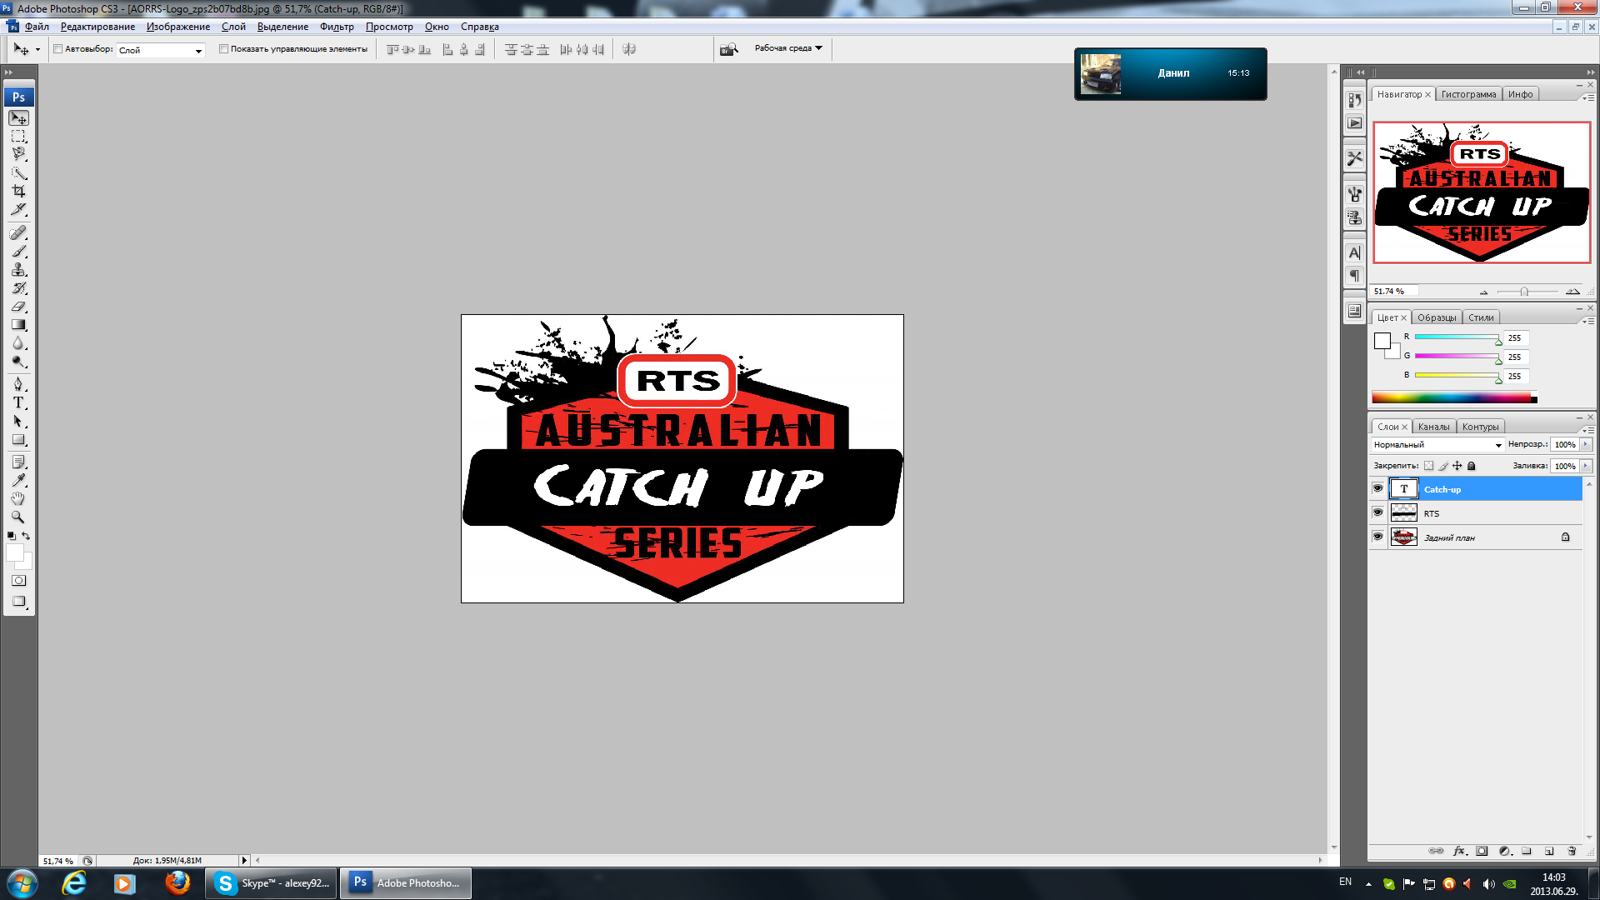Open the status bar info arrow menu
The width and height of the screenshot is (1600, 900).
tap(244, 860)
